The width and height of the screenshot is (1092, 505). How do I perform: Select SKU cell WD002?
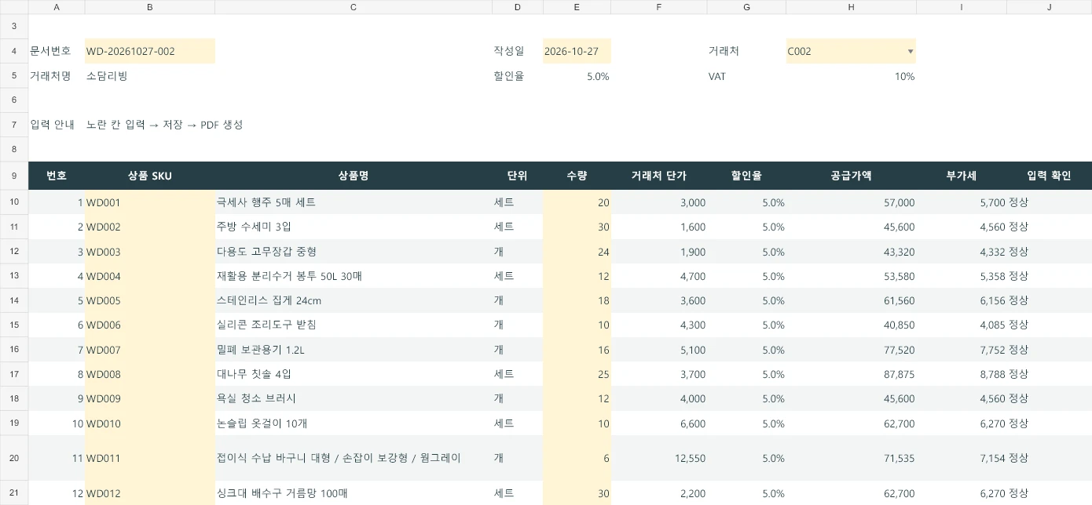coord(149,227)
